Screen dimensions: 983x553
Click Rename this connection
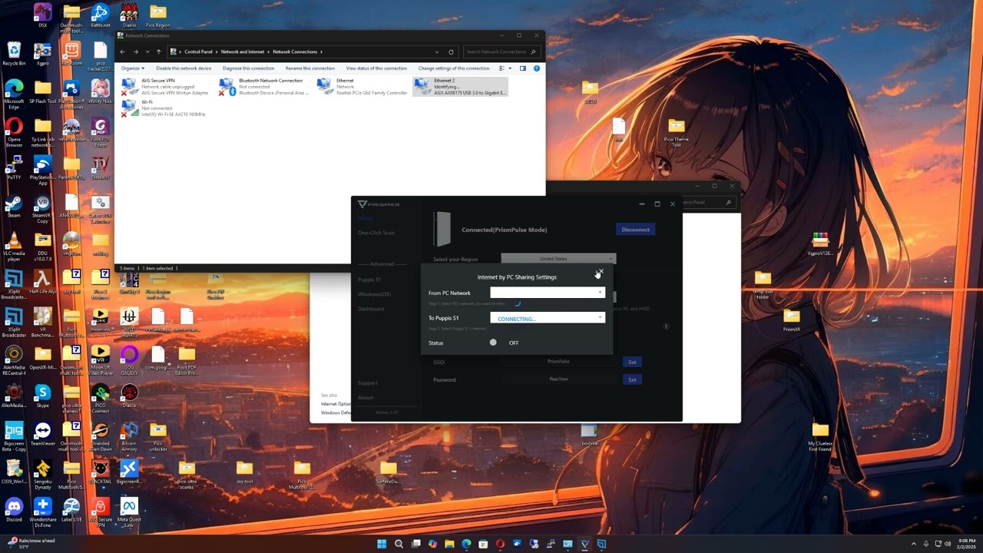(310, 68)
